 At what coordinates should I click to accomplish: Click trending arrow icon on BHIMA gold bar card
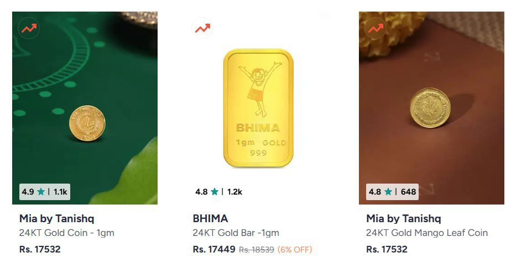[x=202, y=28]
